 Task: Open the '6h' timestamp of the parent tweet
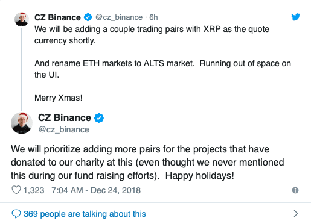coord(153,17)
